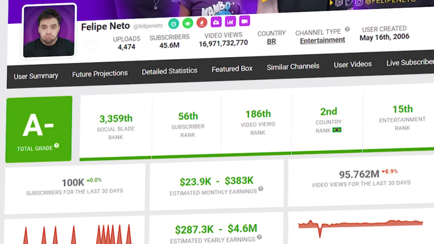434x244 pixels.
Task: Click the purple video camera badge icon
Action: tap(244, 21)
